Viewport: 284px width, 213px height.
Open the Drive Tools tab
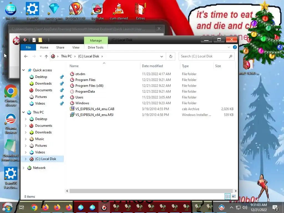pos(96,47)
